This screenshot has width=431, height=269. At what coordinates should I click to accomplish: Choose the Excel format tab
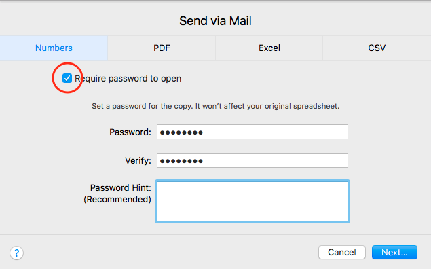tap(269, 48)
